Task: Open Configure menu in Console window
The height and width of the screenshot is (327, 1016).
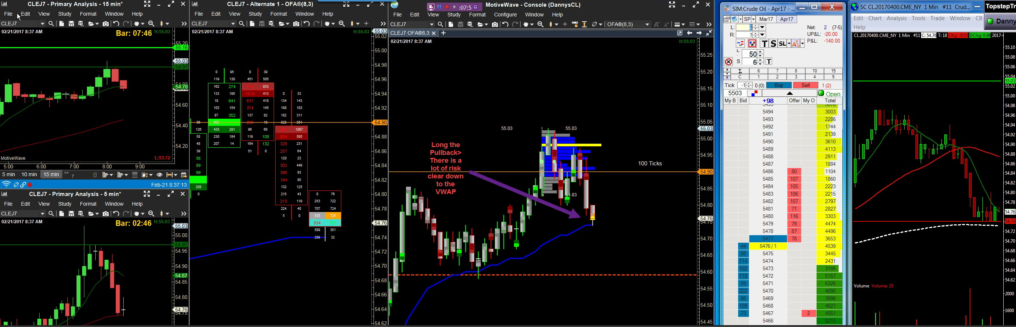Action: point(505,15)
